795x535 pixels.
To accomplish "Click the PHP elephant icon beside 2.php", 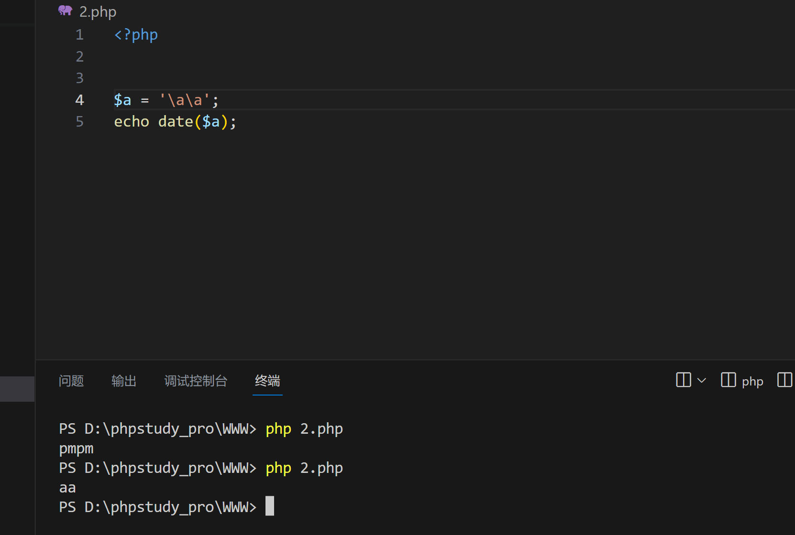I will pos(66,11).
